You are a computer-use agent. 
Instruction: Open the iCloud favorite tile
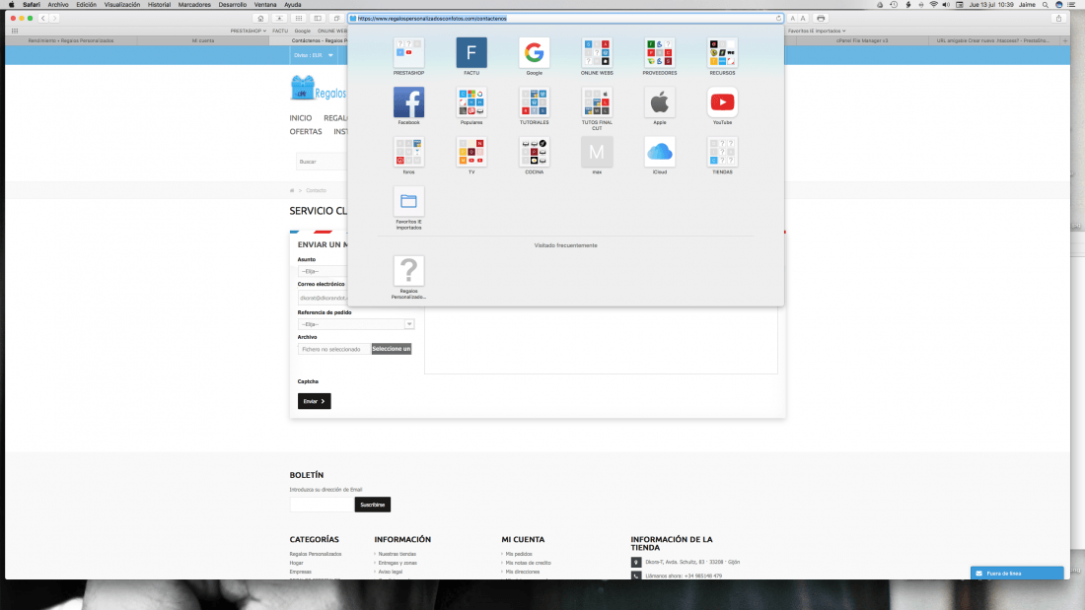point(660,152)
